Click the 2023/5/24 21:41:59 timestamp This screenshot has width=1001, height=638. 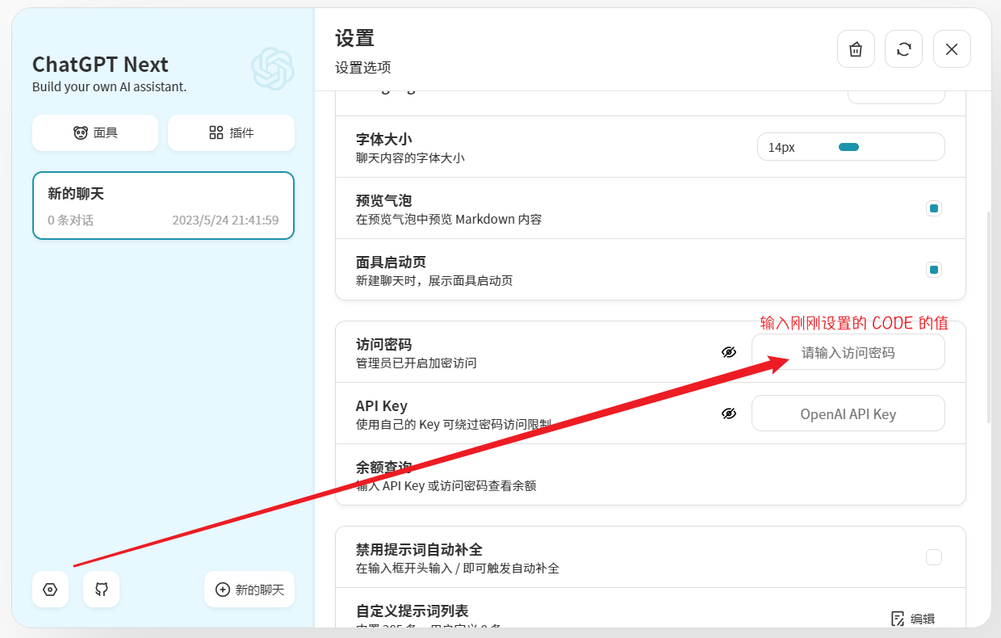pos(225,220)
